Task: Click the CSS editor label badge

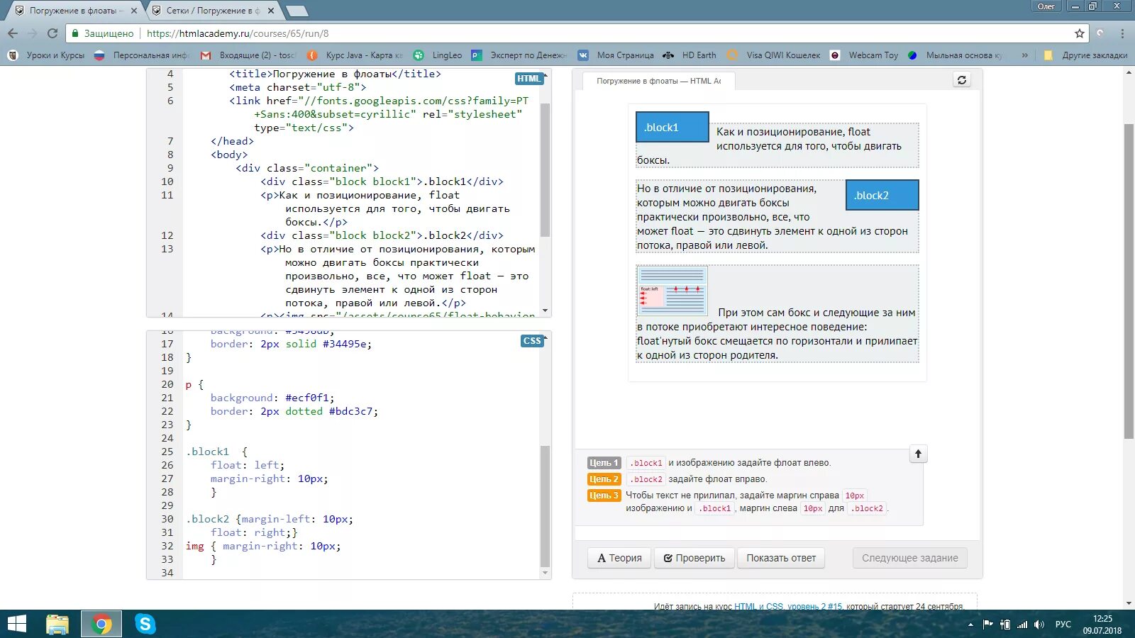Action: click(x=532, y=341)
